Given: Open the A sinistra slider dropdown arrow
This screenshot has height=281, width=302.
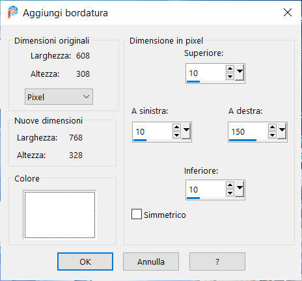Looking at the screenshot, I should point(186,131).
